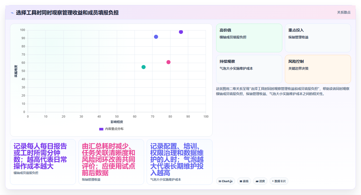Screen dimensions: 361x195
Task: Click the 数据卡片 tag
Action: (x=279, y=181)
